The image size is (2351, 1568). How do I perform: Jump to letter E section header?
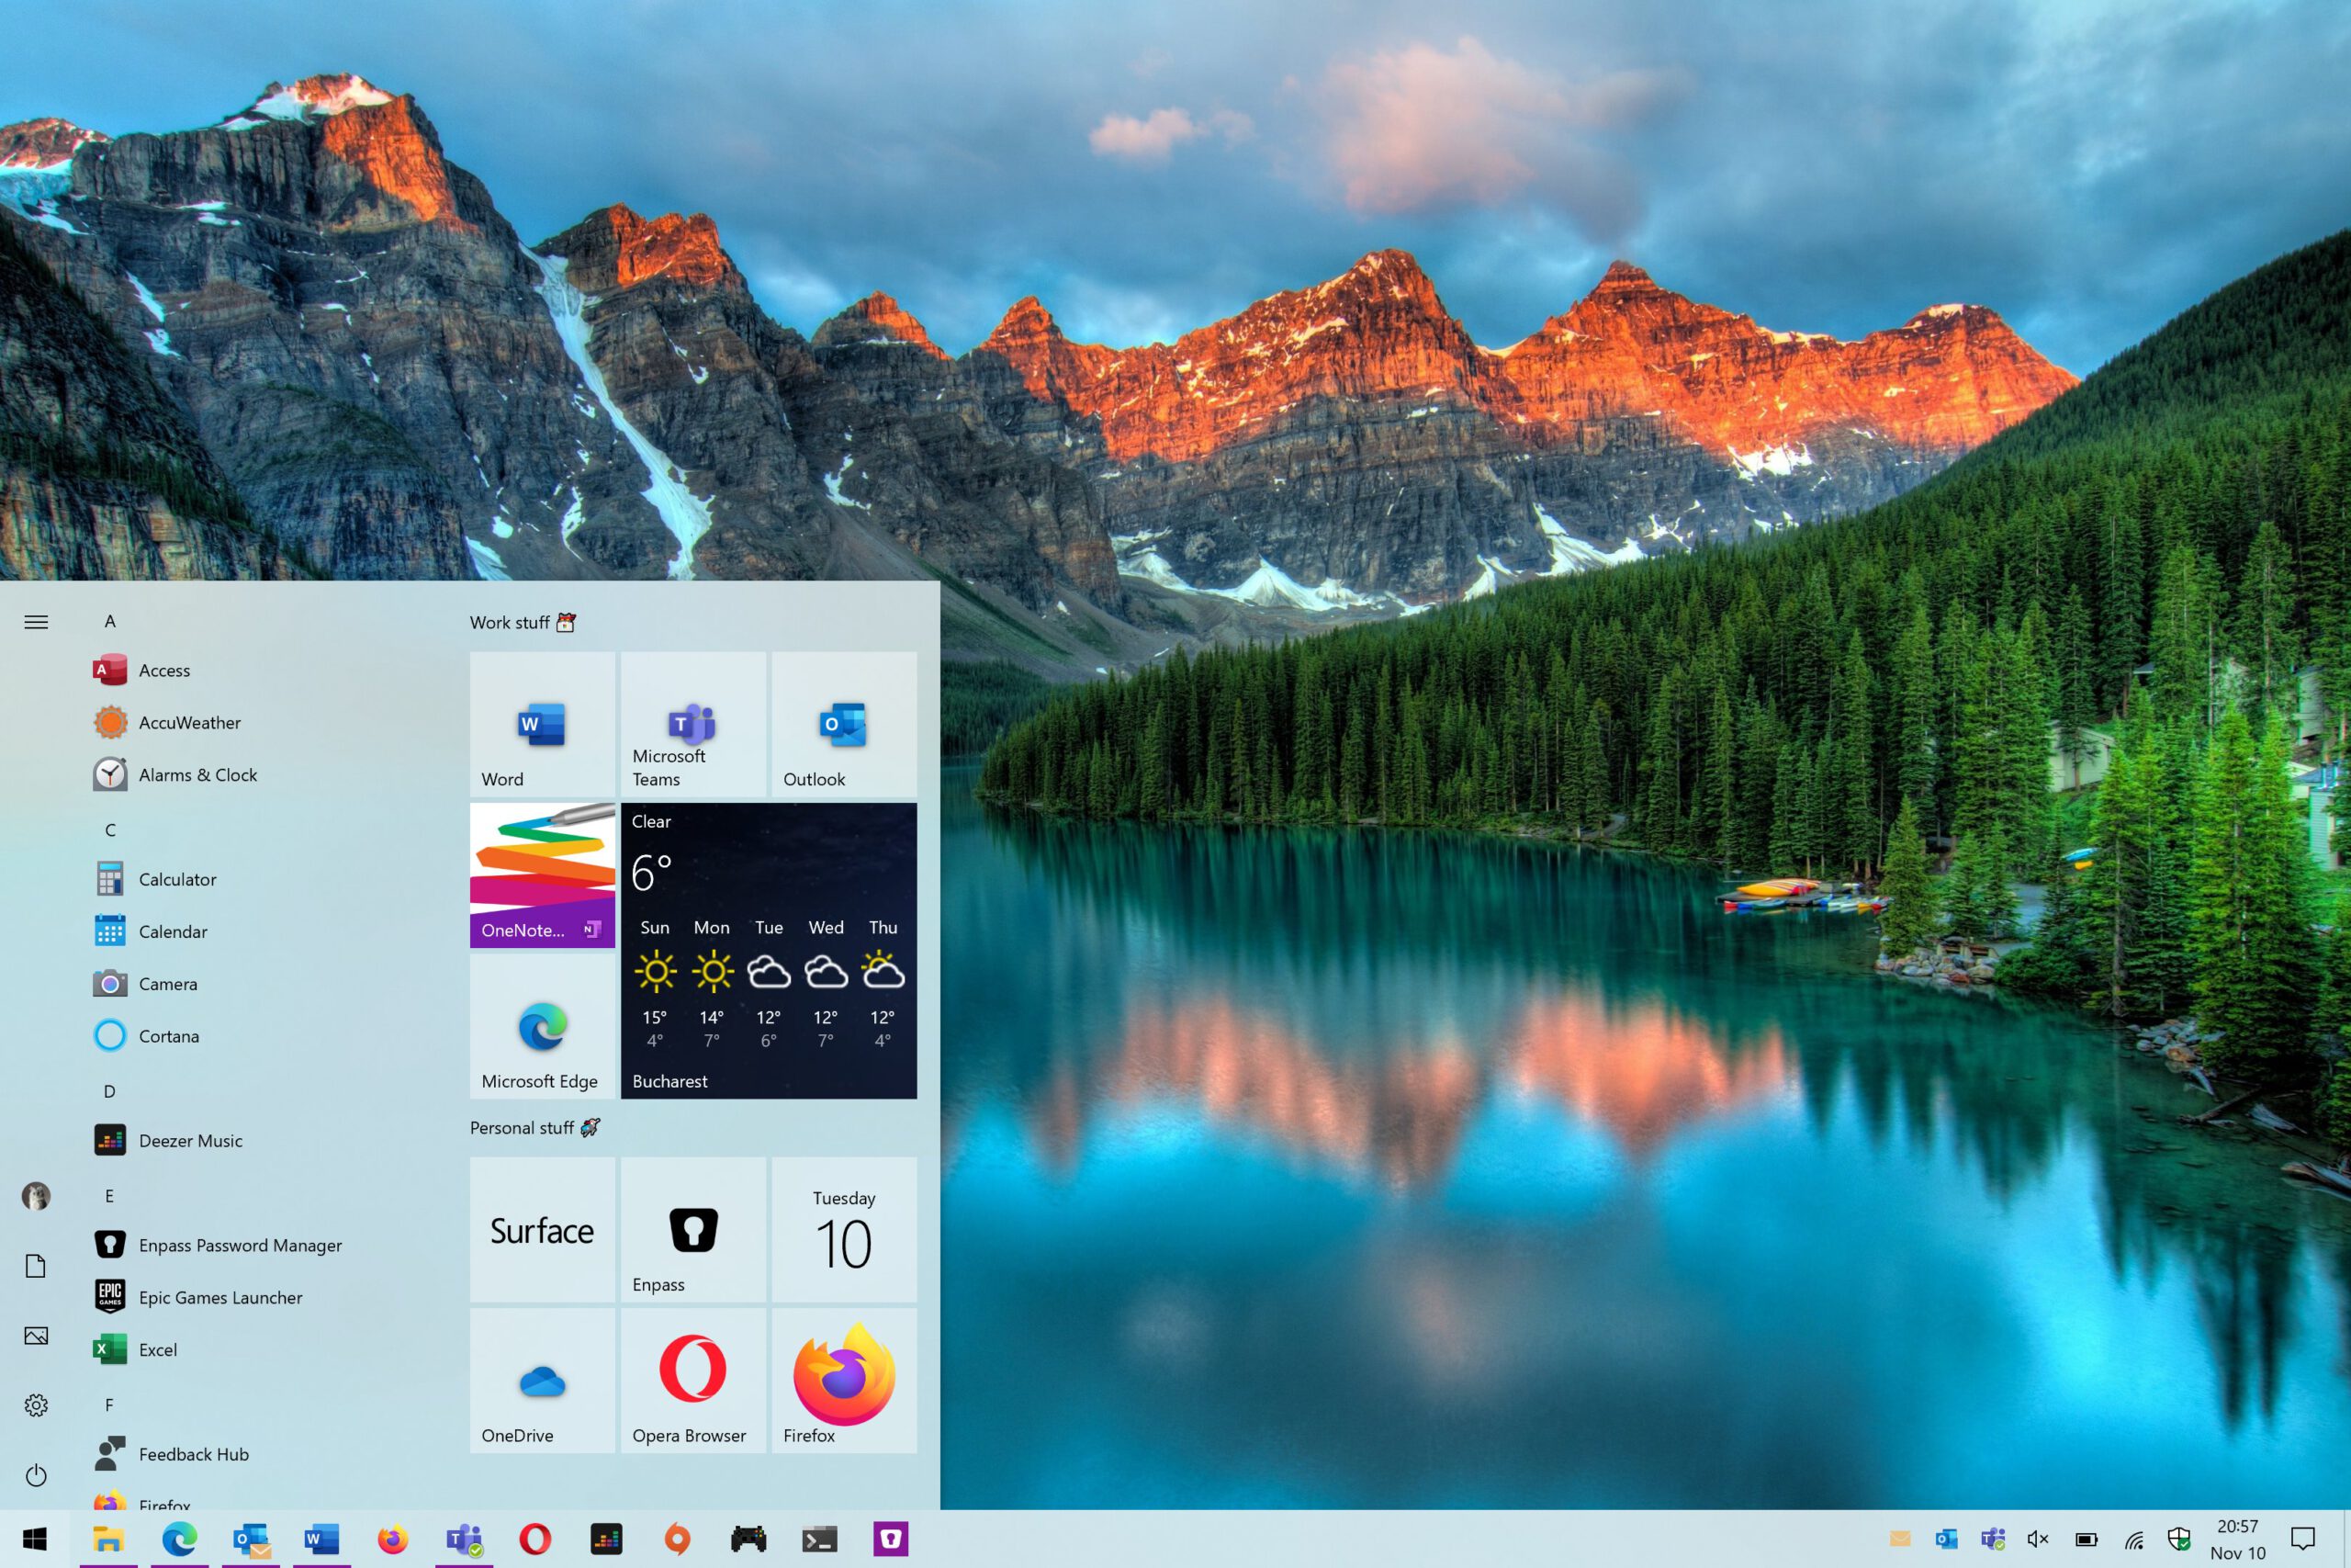[110, 1196]
